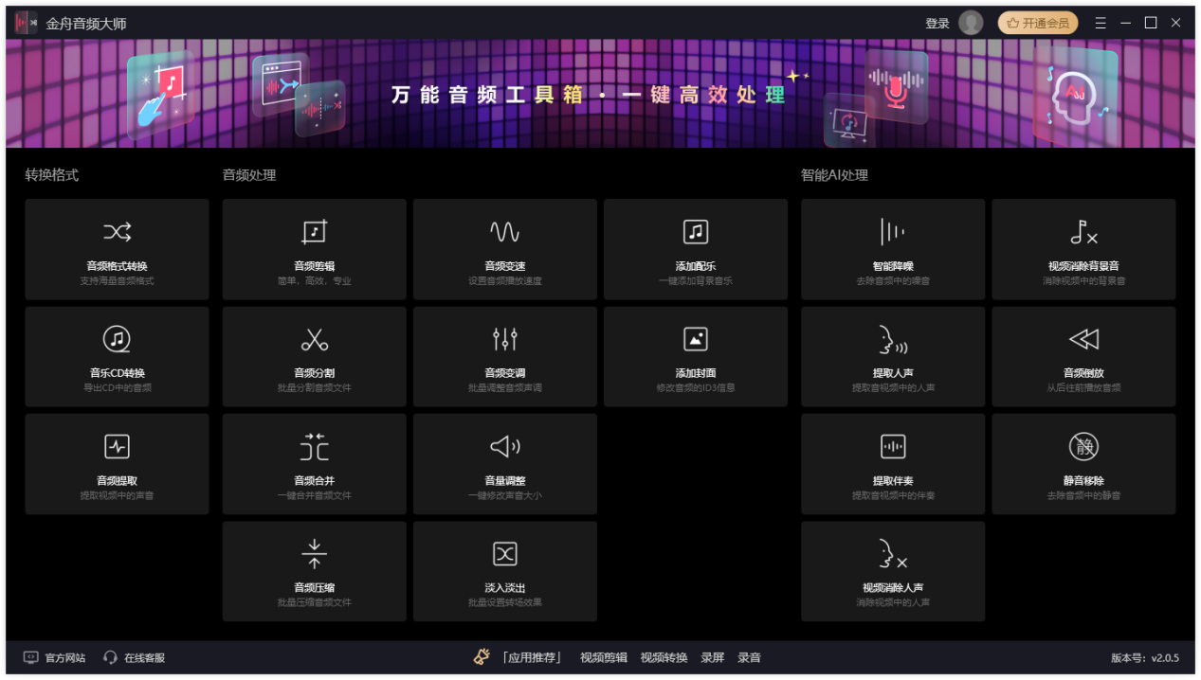
Task: Open the hamburger menu in title bar
Action: coord(1101,23)
